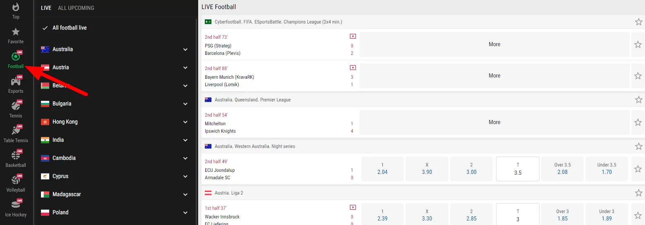Expand the Bulgaria leagues chevron
645x225 pixels.
click(x=185, y=104)
